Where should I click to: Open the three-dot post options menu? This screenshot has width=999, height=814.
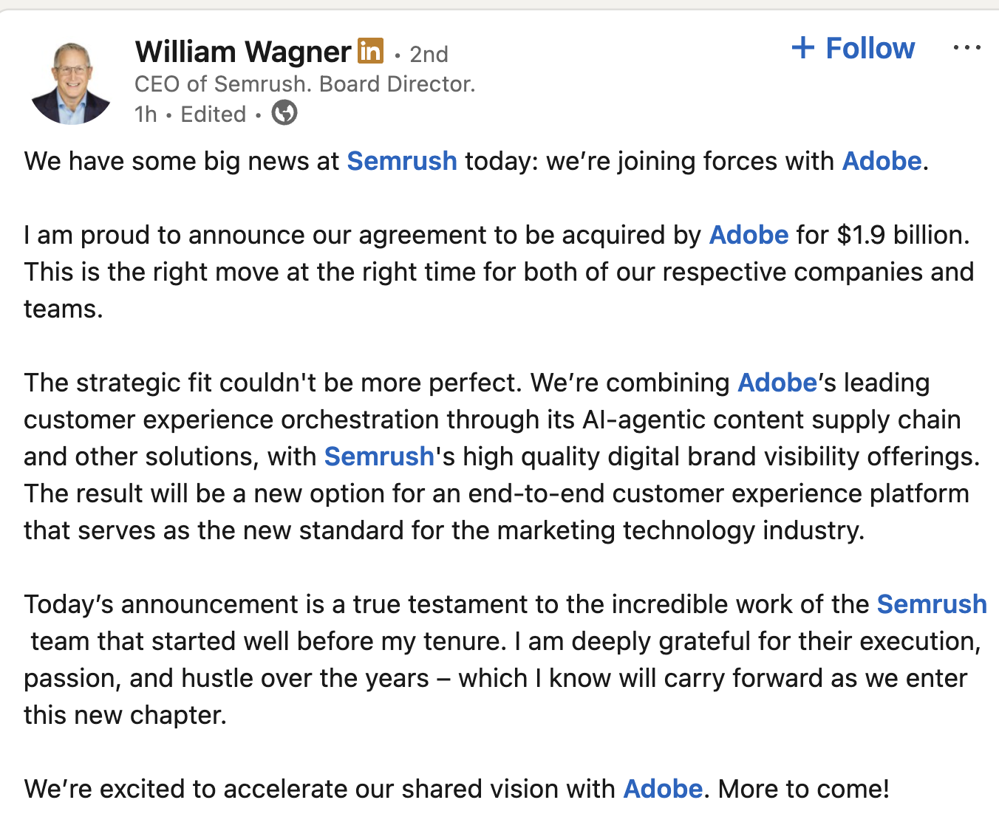(x=966, y=47)
